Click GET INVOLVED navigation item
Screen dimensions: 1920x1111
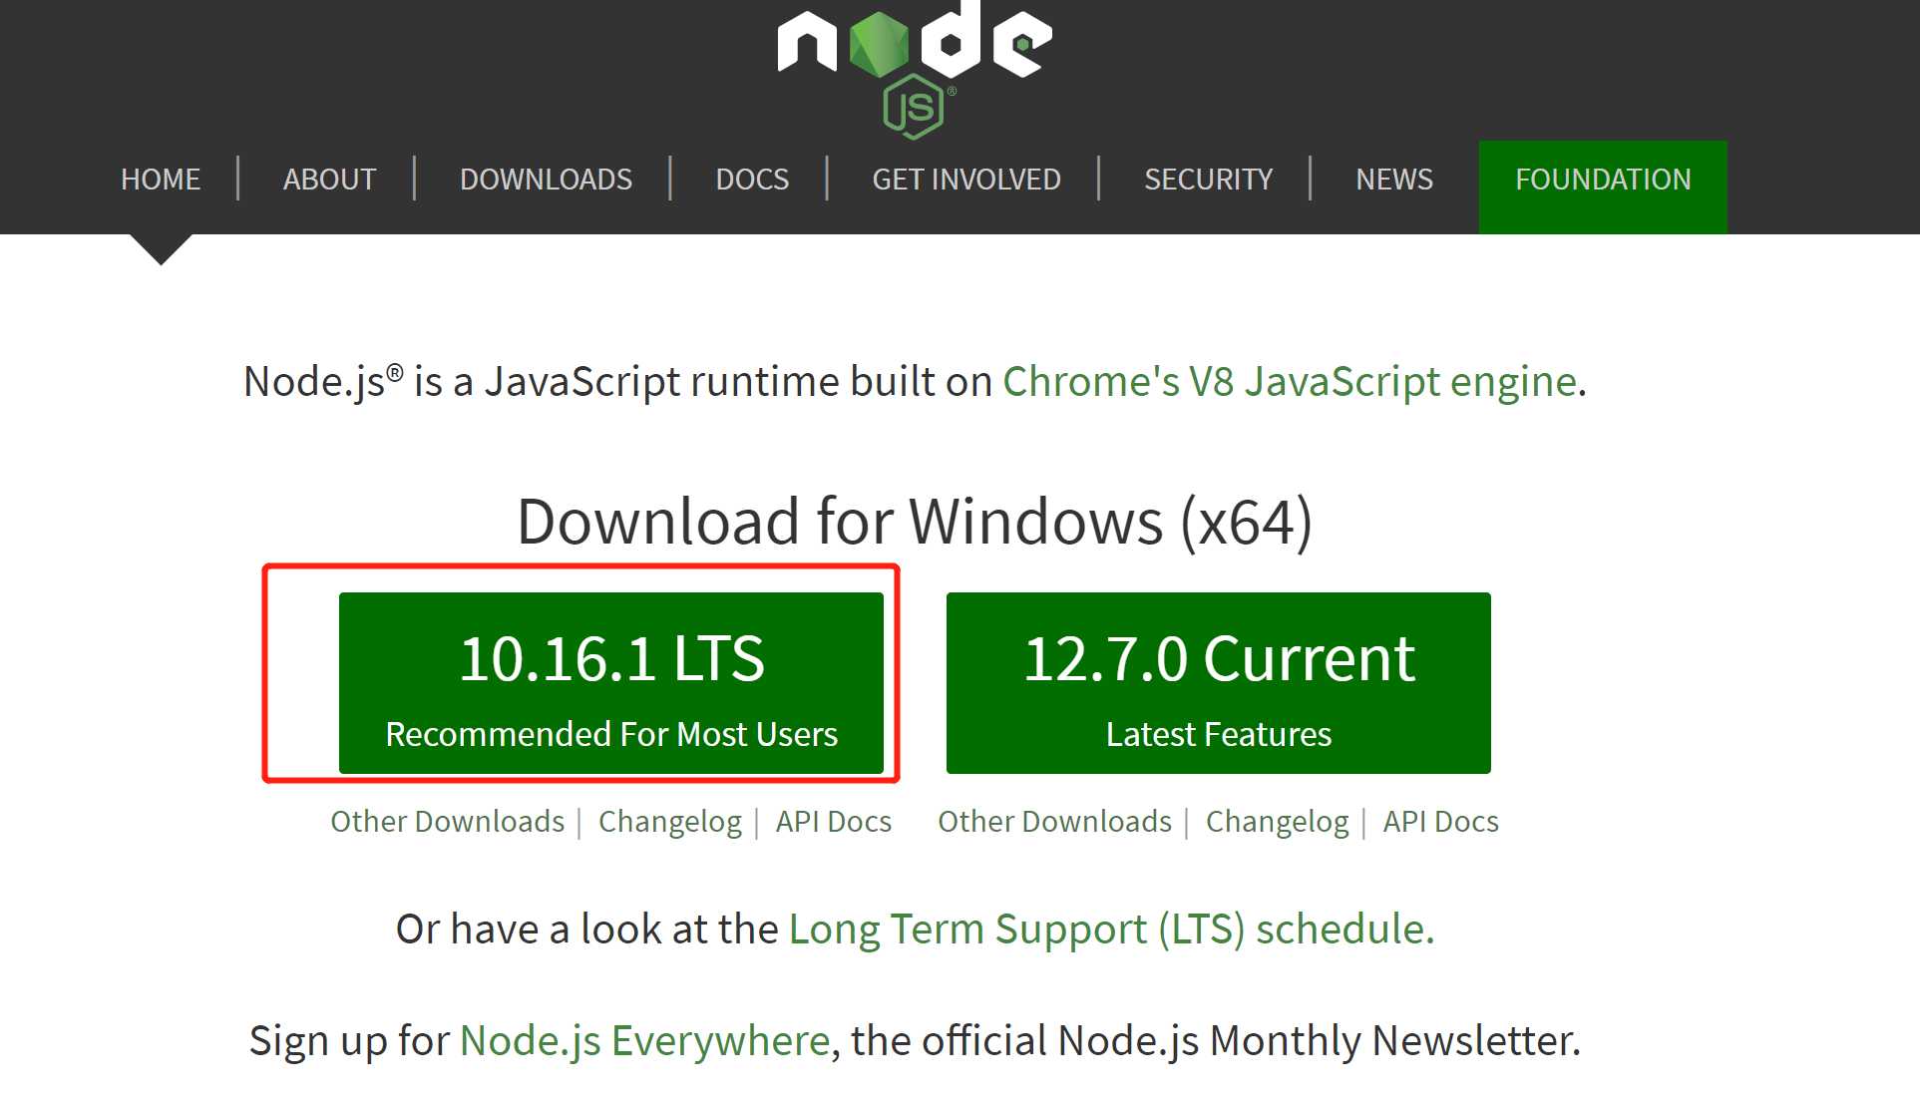pos(966,179)
